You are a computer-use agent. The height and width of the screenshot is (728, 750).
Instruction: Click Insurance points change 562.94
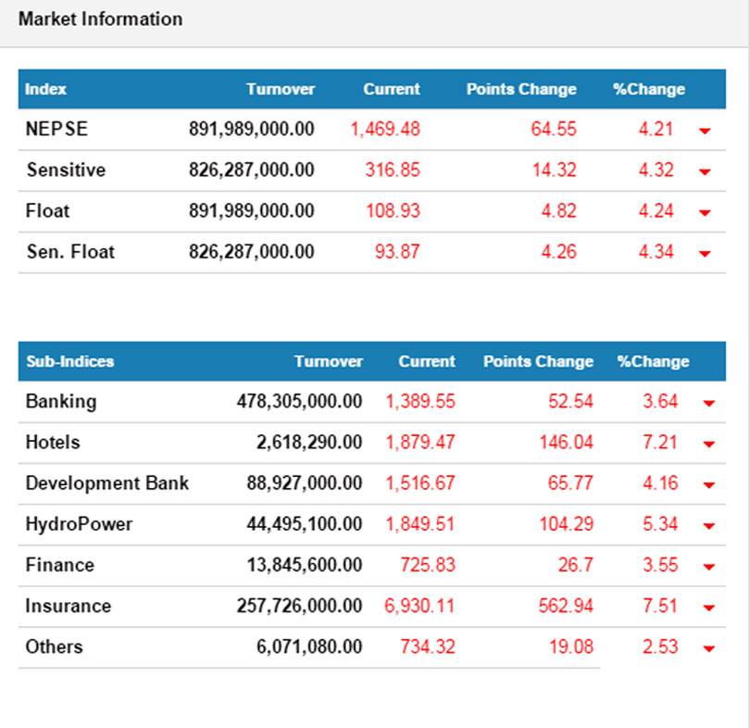point(566,606)
